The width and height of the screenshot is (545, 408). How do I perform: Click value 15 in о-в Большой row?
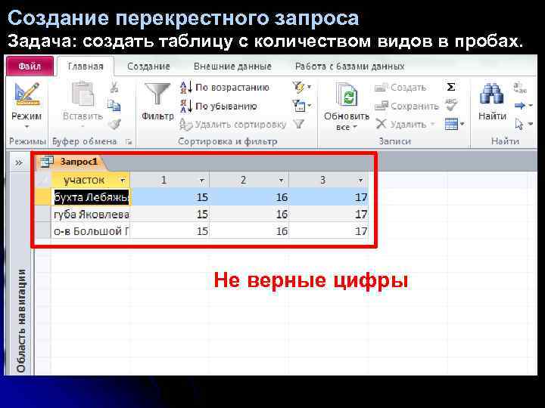(x=202, y=231)
